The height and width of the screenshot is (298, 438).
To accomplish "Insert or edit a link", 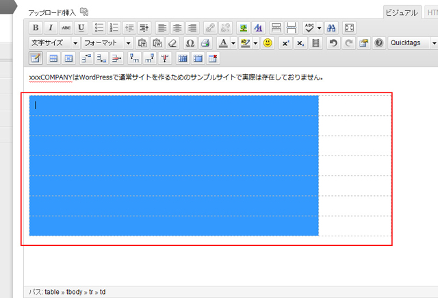I will coord(210,27).
